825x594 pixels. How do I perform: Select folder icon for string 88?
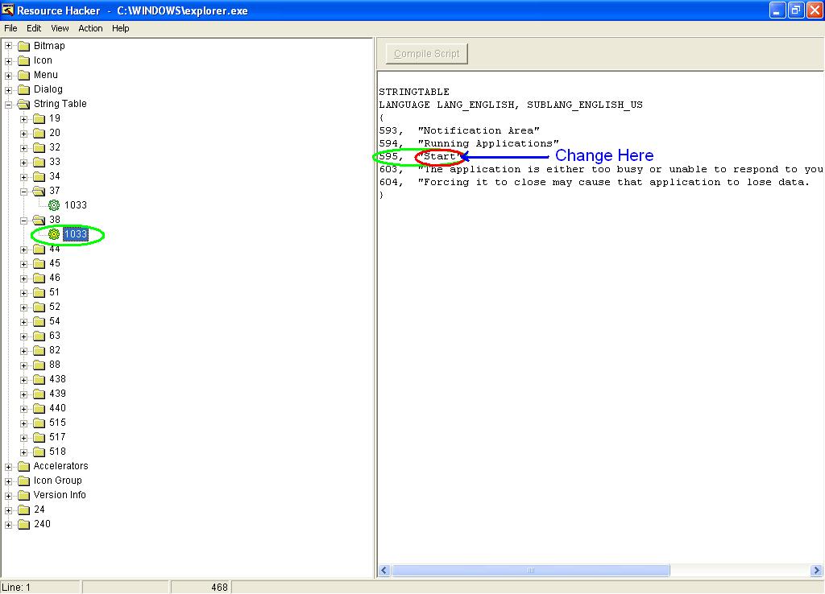pyautogui.click(x=39, y=365)
